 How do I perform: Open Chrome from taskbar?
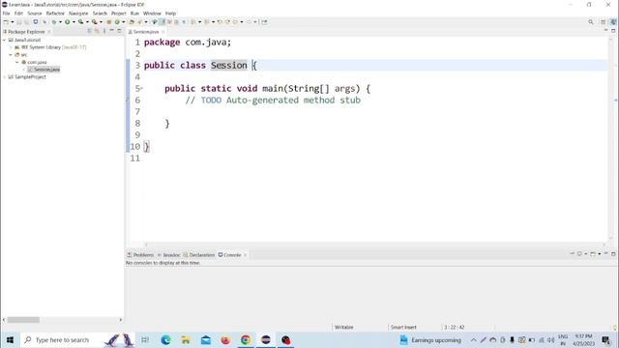(x=246, y=339)
